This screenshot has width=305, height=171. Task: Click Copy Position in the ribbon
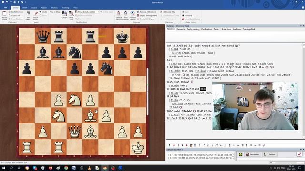[x=16, y=19]
